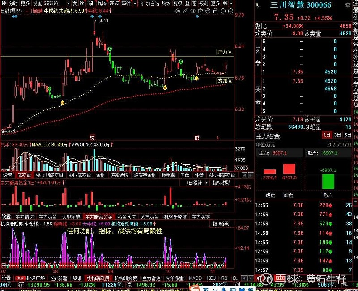Click the collapse-left arrow icon in top toolbar
358x291 pixels.
pyautogui.click(x=4, y=3)
